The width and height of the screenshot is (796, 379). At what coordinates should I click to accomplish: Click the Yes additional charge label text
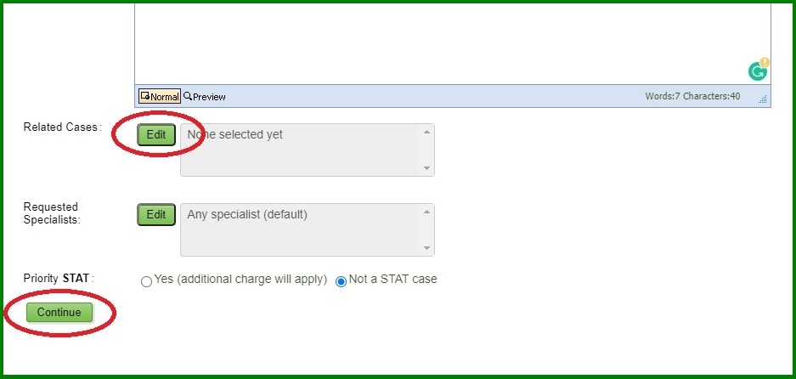pos(240,280)
